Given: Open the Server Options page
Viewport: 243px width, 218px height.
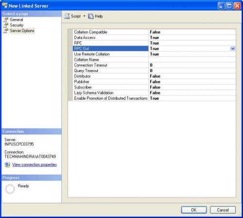Looking at the screenshot, I should click(x=22, y=31).
